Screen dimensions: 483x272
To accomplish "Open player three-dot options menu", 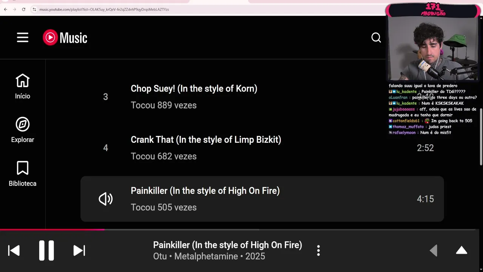I will [318, 250].
